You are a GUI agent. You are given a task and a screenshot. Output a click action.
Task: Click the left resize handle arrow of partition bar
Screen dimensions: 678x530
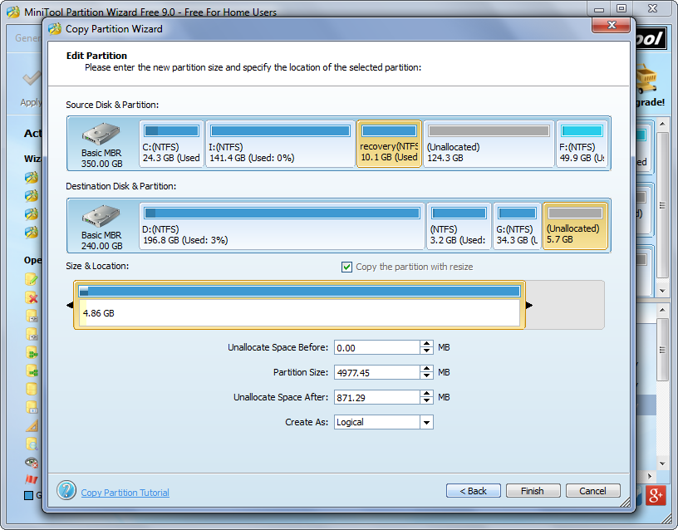pyautogui.click(x=70, y=305)
